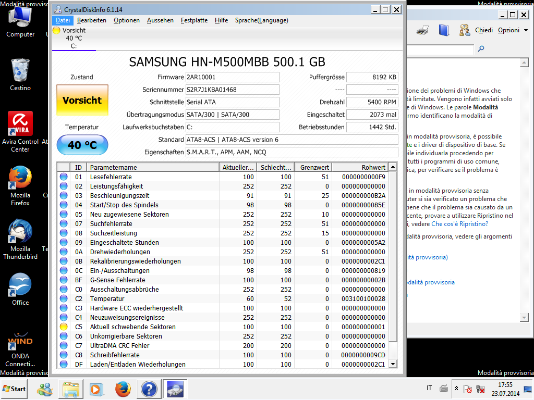Select the blue status icon for Temperatur row

point(64,298)
